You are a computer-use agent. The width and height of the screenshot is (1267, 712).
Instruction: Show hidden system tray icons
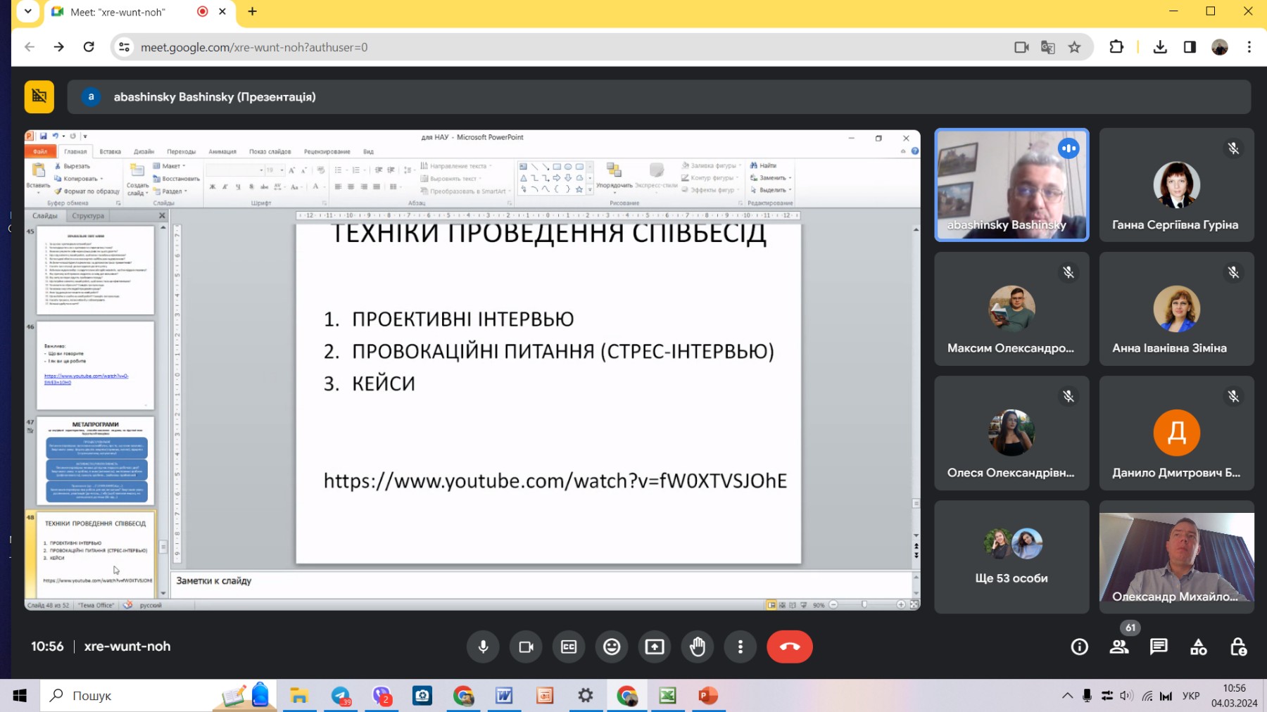1067,696
